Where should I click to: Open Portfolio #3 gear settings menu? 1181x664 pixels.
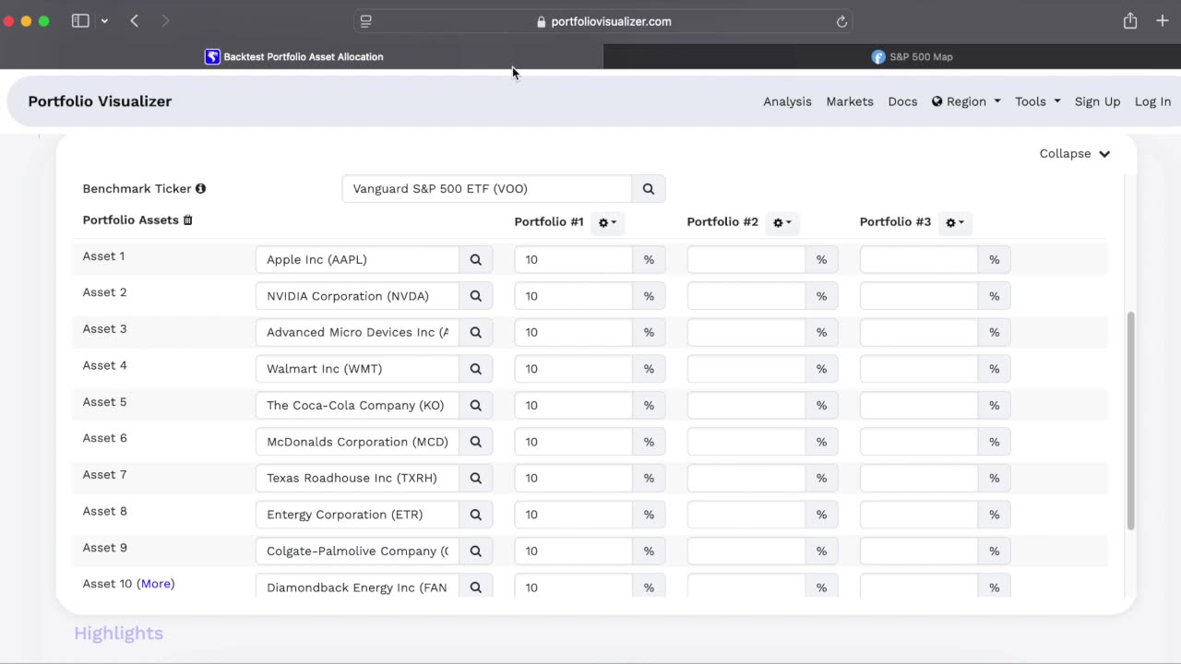click(955, 222)
